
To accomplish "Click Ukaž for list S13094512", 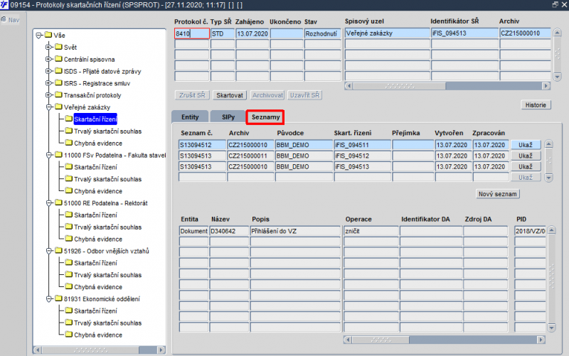I will coord(525,145).
